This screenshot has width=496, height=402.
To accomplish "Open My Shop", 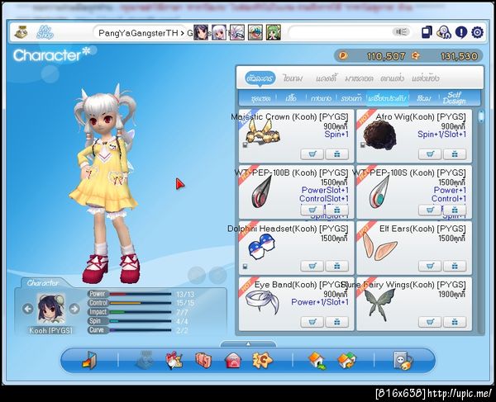I will click(45, 32).
